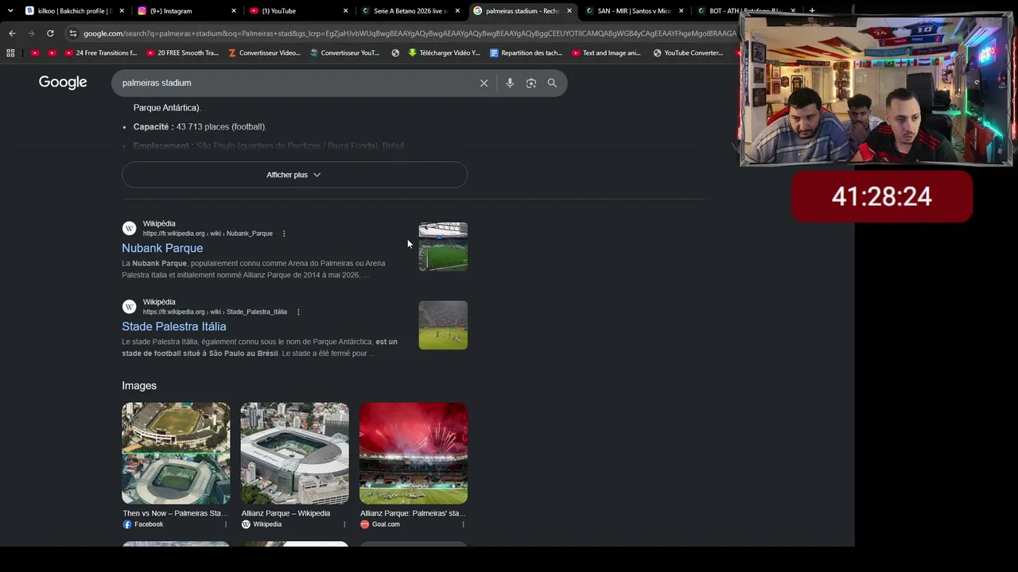Viewport: 1018px width, 572px height.
Task: Click the Then vs Now – Palmeiras Sta... caption
Action: point(175,513)
